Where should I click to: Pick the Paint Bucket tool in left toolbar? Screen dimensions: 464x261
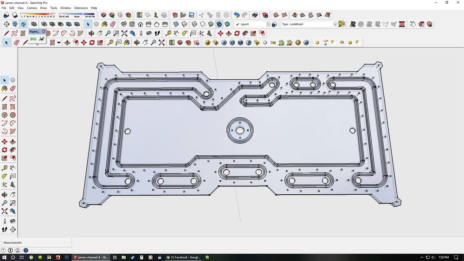tap(5, 88)
